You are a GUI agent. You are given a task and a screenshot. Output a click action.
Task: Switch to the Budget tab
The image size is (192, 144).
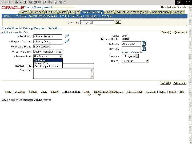tap(74, 12)
